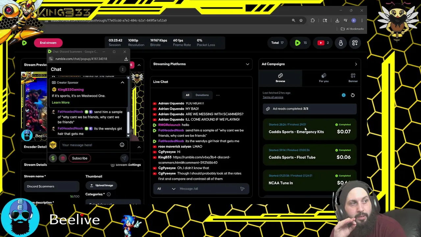Open the Terms of service link
Viewport: 421px width, 237px height.
(x=273, y=97)
